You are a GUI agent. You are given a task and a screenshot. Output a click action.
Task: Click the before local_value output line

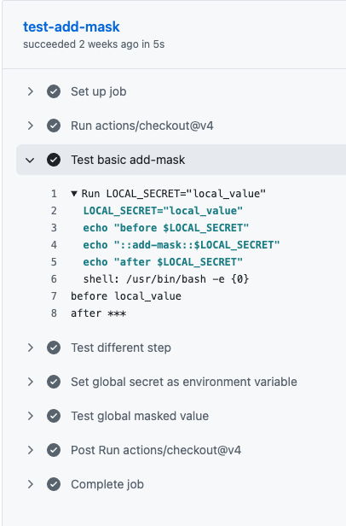[126, 296]
